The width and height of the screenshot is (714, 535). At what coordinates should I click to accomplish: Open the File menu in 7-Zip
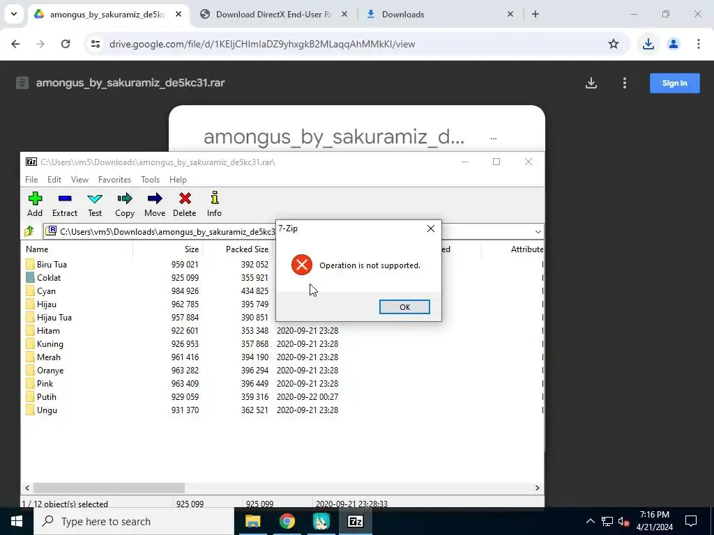coord(31,180)
